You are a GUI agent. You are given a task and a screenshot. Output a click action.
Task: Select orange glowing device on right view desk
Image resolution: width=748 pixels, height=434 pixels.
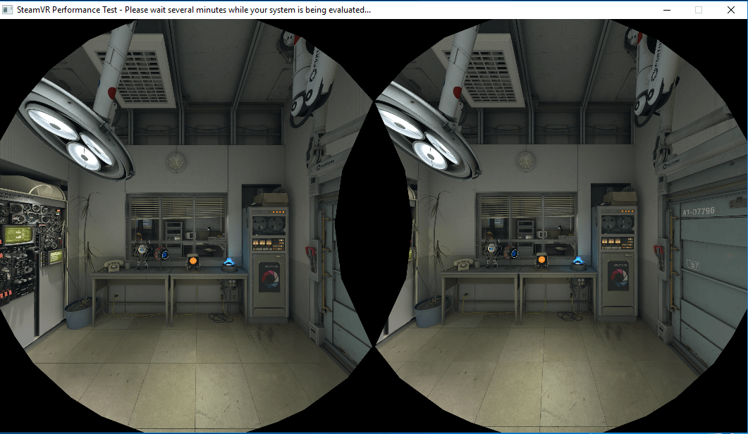[x=541, y=260]
